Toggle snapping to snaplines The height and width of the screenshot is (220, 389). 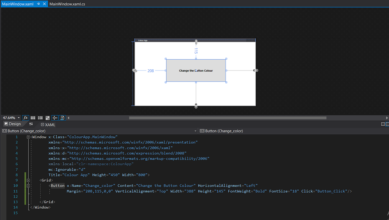click(x=55, y=118)
